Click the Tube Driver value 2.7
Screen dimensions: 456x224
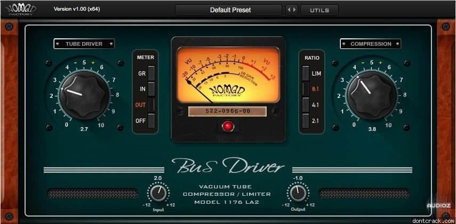coord(84,129)
